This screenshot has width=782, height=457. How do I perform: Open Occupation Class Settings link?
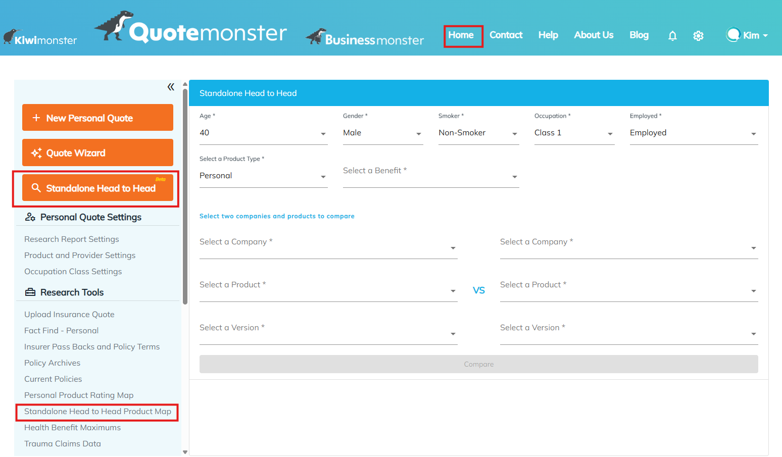click(x=73, y=272)
